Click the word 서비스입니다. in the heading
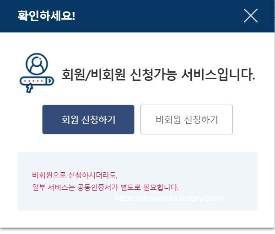275x234 pixels. (218, 75)
